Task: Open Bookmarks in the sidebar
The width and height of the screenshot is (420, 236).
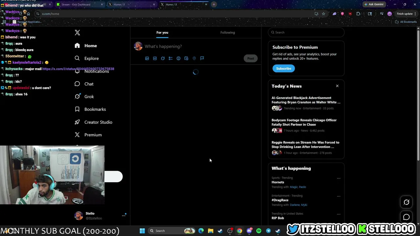Action: tap(90, 109)
